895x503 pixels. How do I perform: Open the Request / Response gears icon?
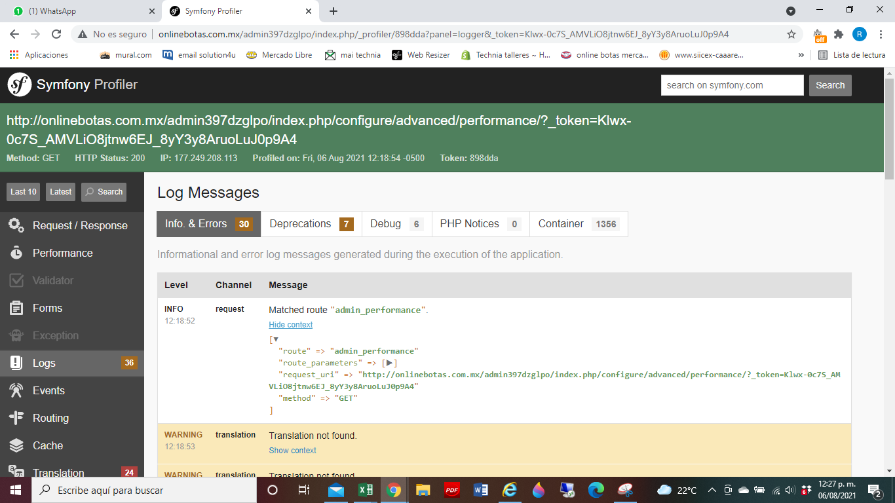[16, 225]
